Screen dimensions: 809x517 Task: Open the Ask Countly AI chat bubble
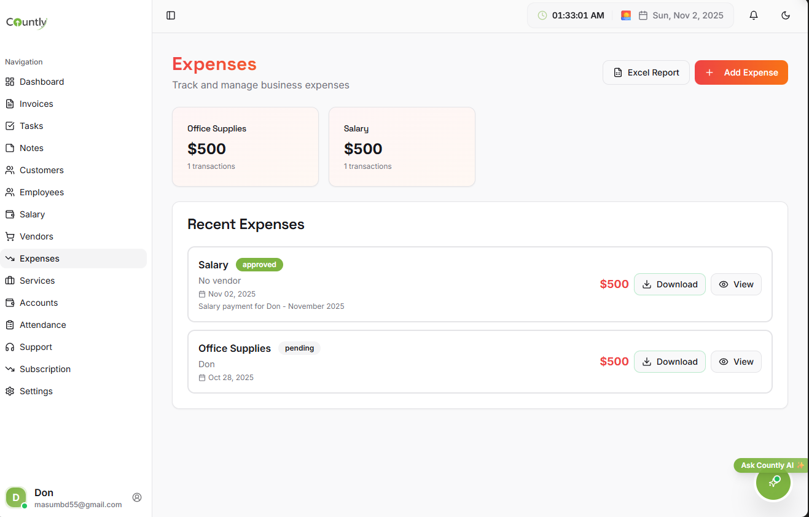pos(773,482)
